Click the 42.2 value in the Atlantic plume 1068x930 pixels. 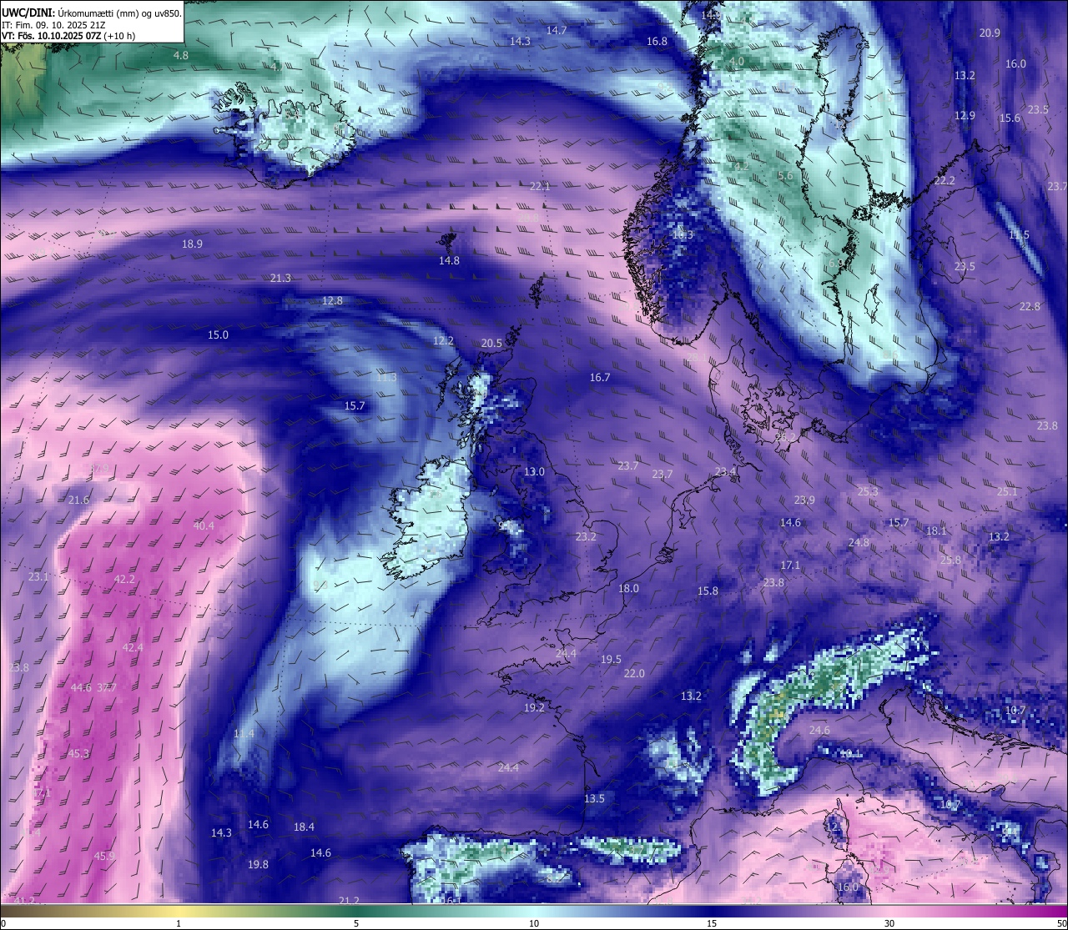pyautogui.click(x=124, y=579)
